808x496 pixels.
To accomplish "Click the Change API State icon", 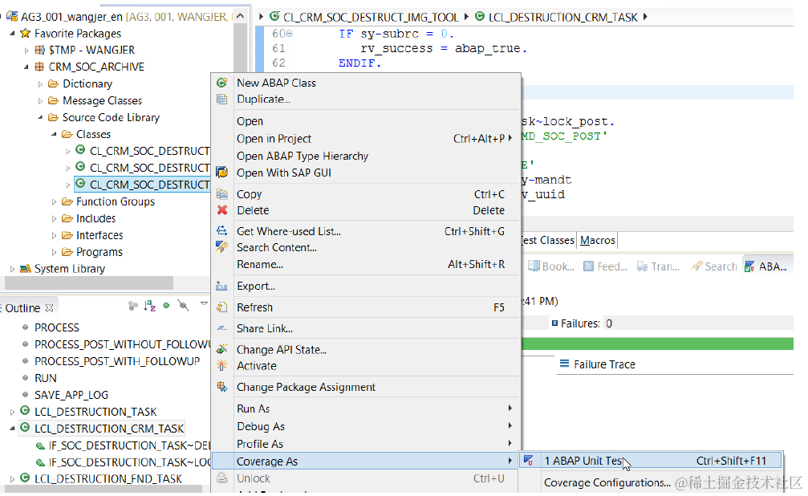I will coord(222,350).
